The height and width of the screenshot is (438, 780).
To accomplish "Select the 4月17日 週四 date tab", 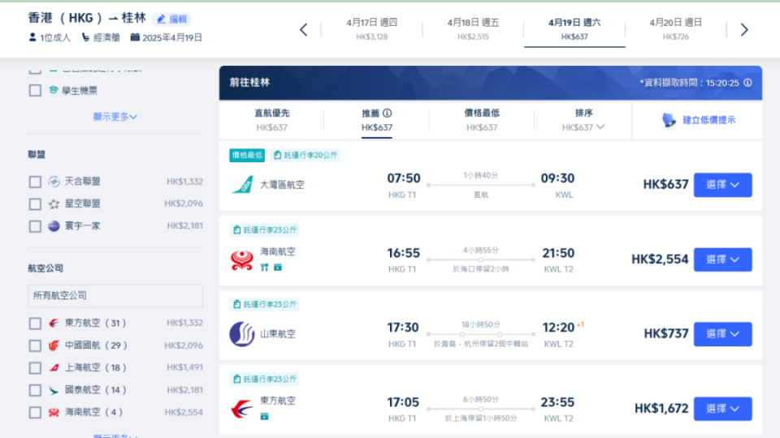I will [371, 29].
